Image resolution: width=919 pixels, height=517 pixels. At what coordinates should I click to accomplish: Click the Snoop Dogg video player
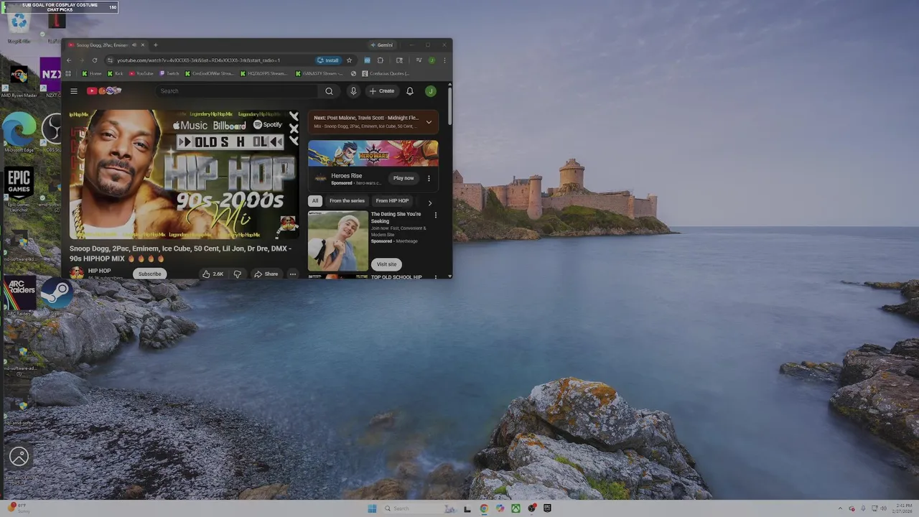point(185,174)
